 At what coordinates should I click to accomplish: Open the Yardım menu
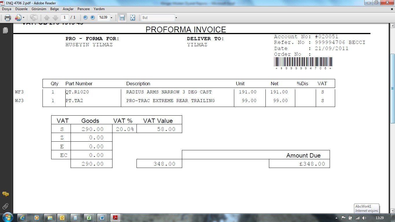[99, 9]
